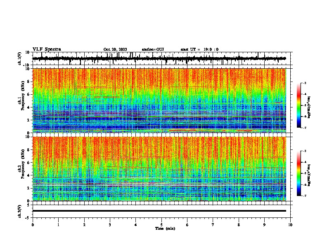
Task: Click the ch.2 spectrogram color scale bar
Action: [x=299, y=173]
